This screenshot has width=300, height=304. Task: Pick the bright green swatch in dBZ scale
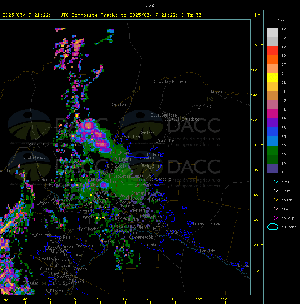pos(273,150)
